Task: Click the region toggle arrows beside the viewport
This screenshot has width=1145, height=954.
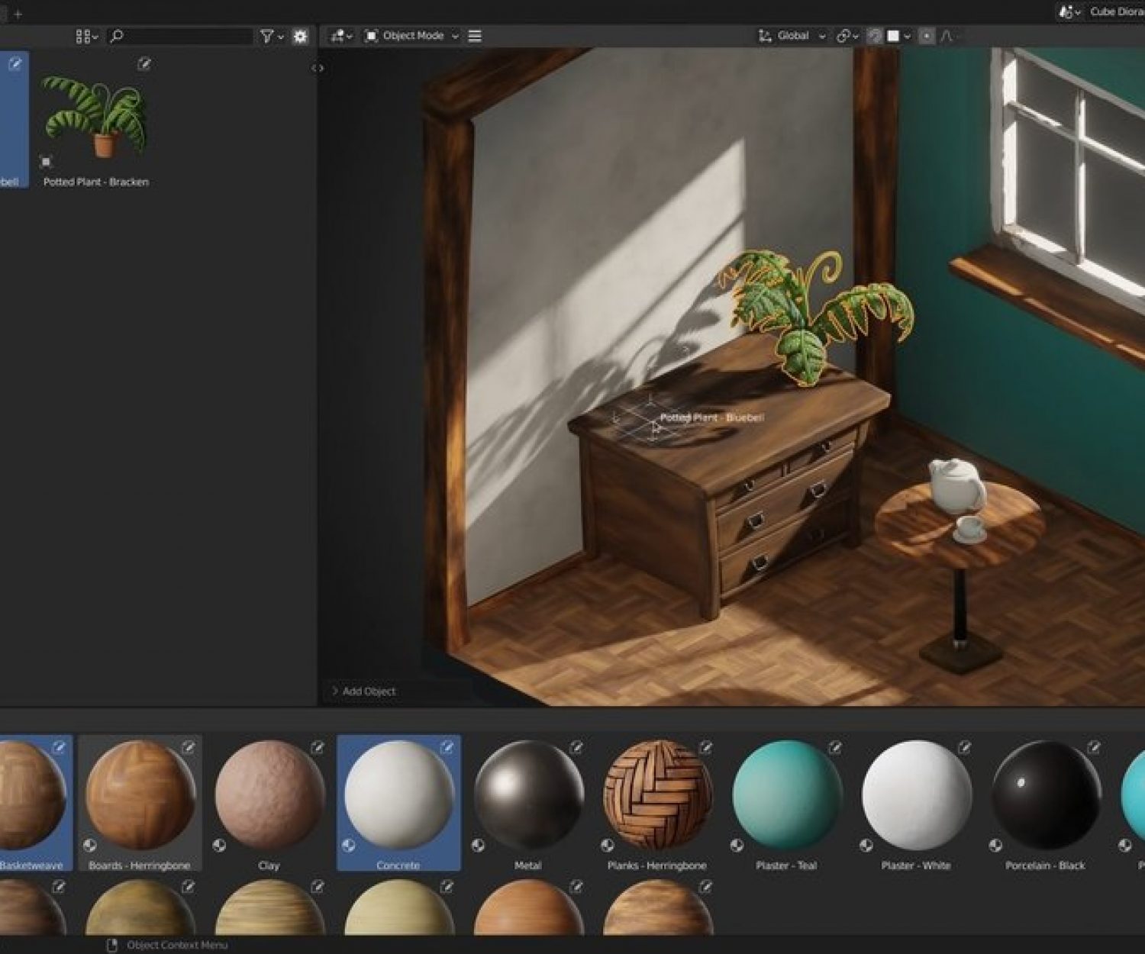Action: click(318, 68)
